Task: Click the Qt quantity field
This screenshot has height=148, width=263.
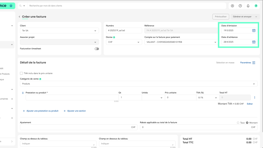Action: pyautogui.click(x=130, y=98)
